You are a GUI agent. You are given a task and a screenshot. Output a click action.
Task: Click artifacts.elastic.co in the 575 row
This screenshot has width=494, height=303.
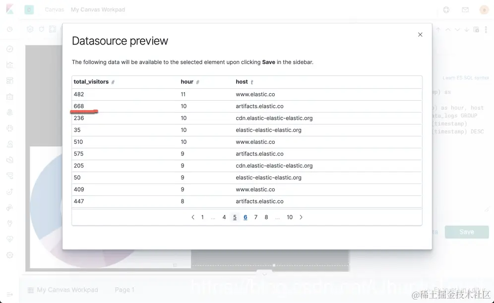(259, 154)
